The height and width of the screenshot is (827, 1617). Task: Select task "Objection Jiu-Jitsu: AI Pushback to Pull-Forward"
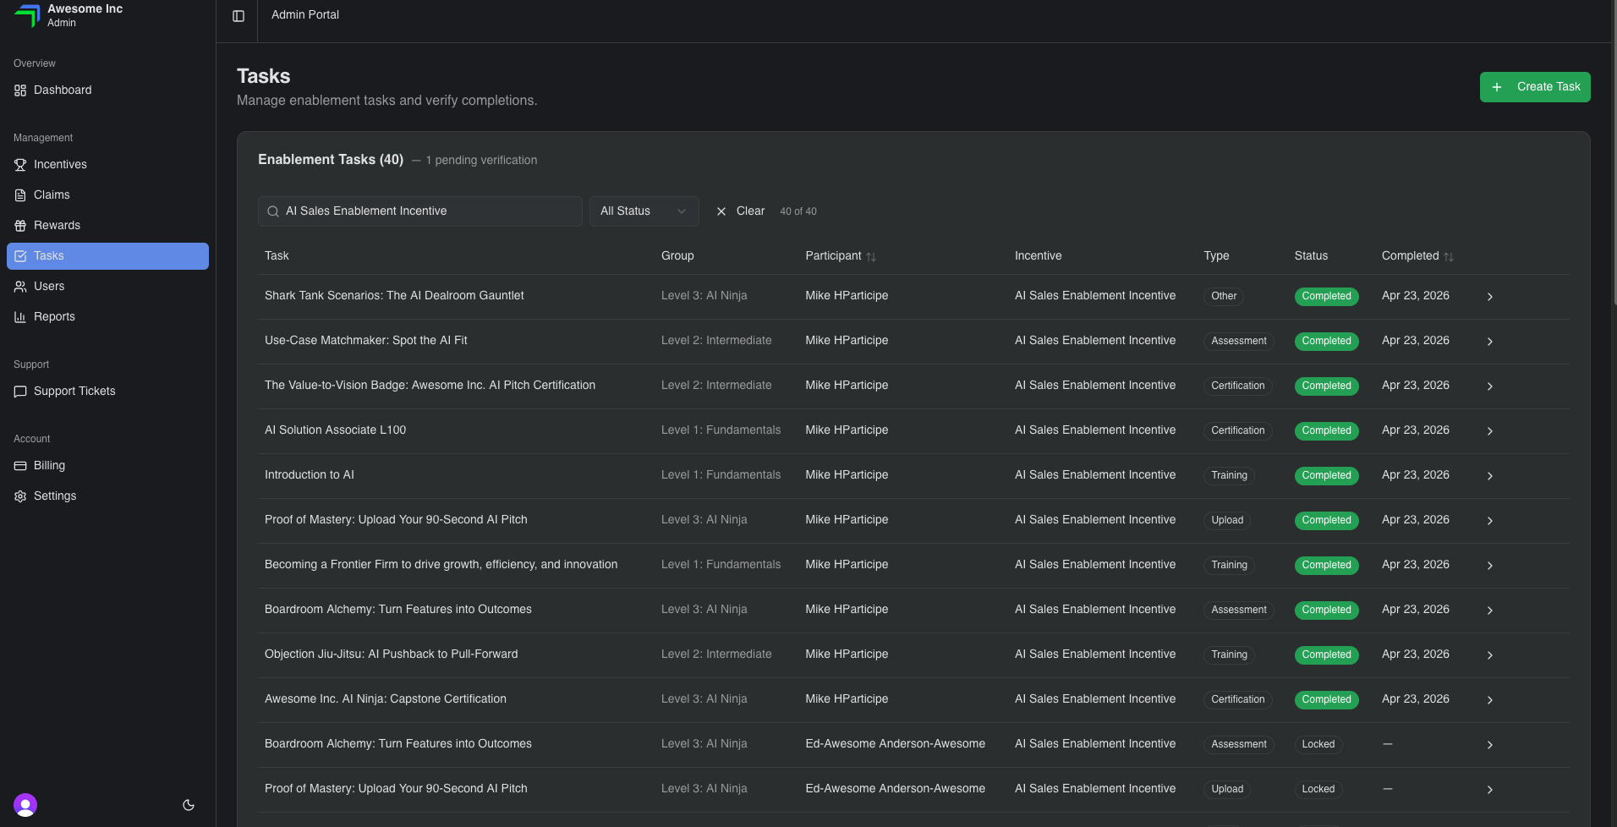pyautogui.click(x=391, y=654)
